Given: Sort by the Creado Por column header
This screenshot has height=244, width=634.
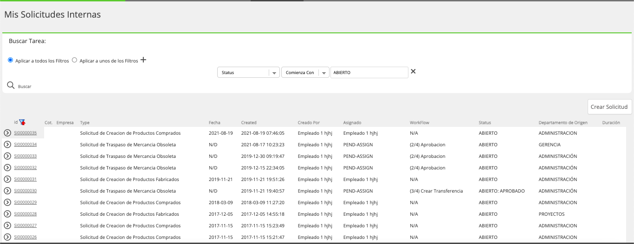Looking at the screenshot, I should click(309, 123).
